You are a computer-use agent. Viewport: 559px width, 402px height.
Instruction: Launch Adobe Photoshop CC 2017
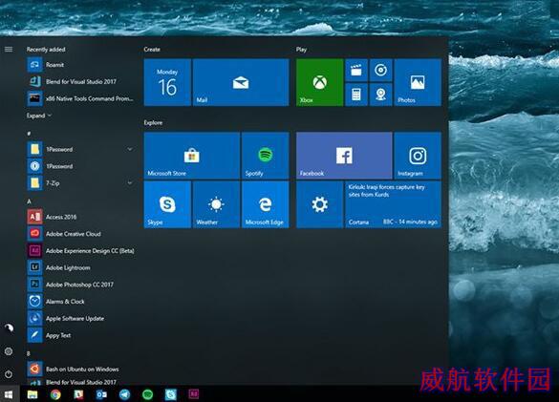coord(80,285)
